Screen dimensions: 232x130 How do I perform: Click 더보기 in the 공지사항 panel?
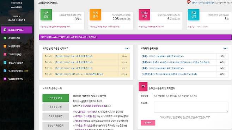[x=226, y=49]
